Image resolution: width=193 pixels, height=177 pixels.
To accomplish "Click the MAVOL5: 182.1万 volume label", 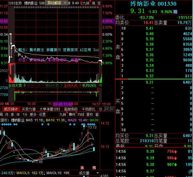I will click(31, 173).
